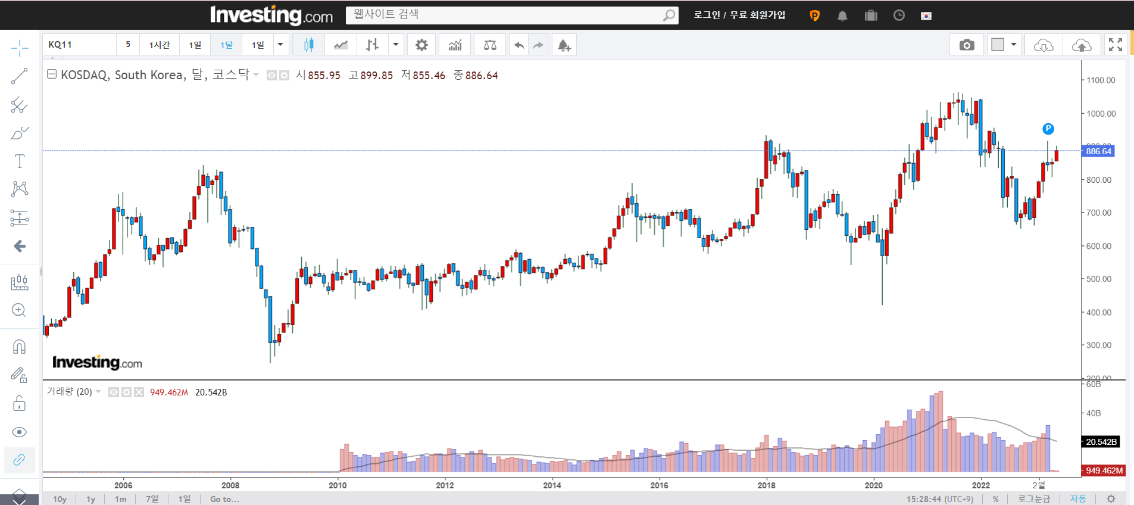Select area chart style

(x=340, y=45)
